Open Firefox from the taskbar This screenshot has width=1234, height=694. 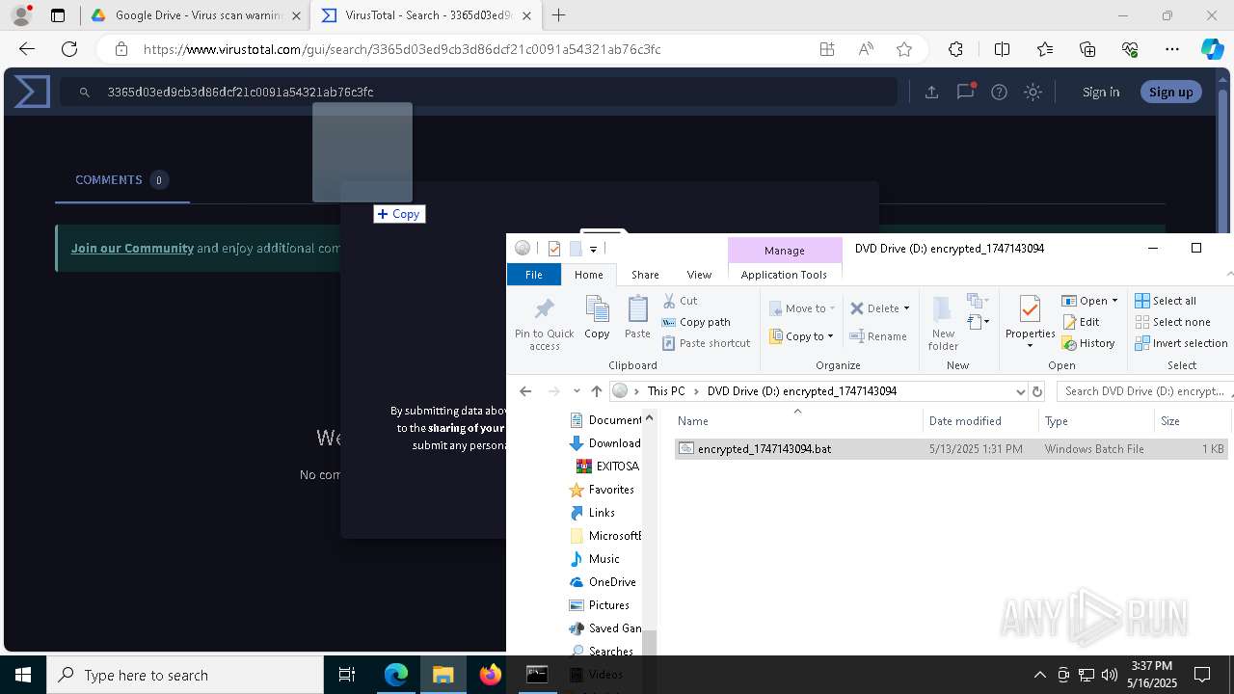coord(490,675)
